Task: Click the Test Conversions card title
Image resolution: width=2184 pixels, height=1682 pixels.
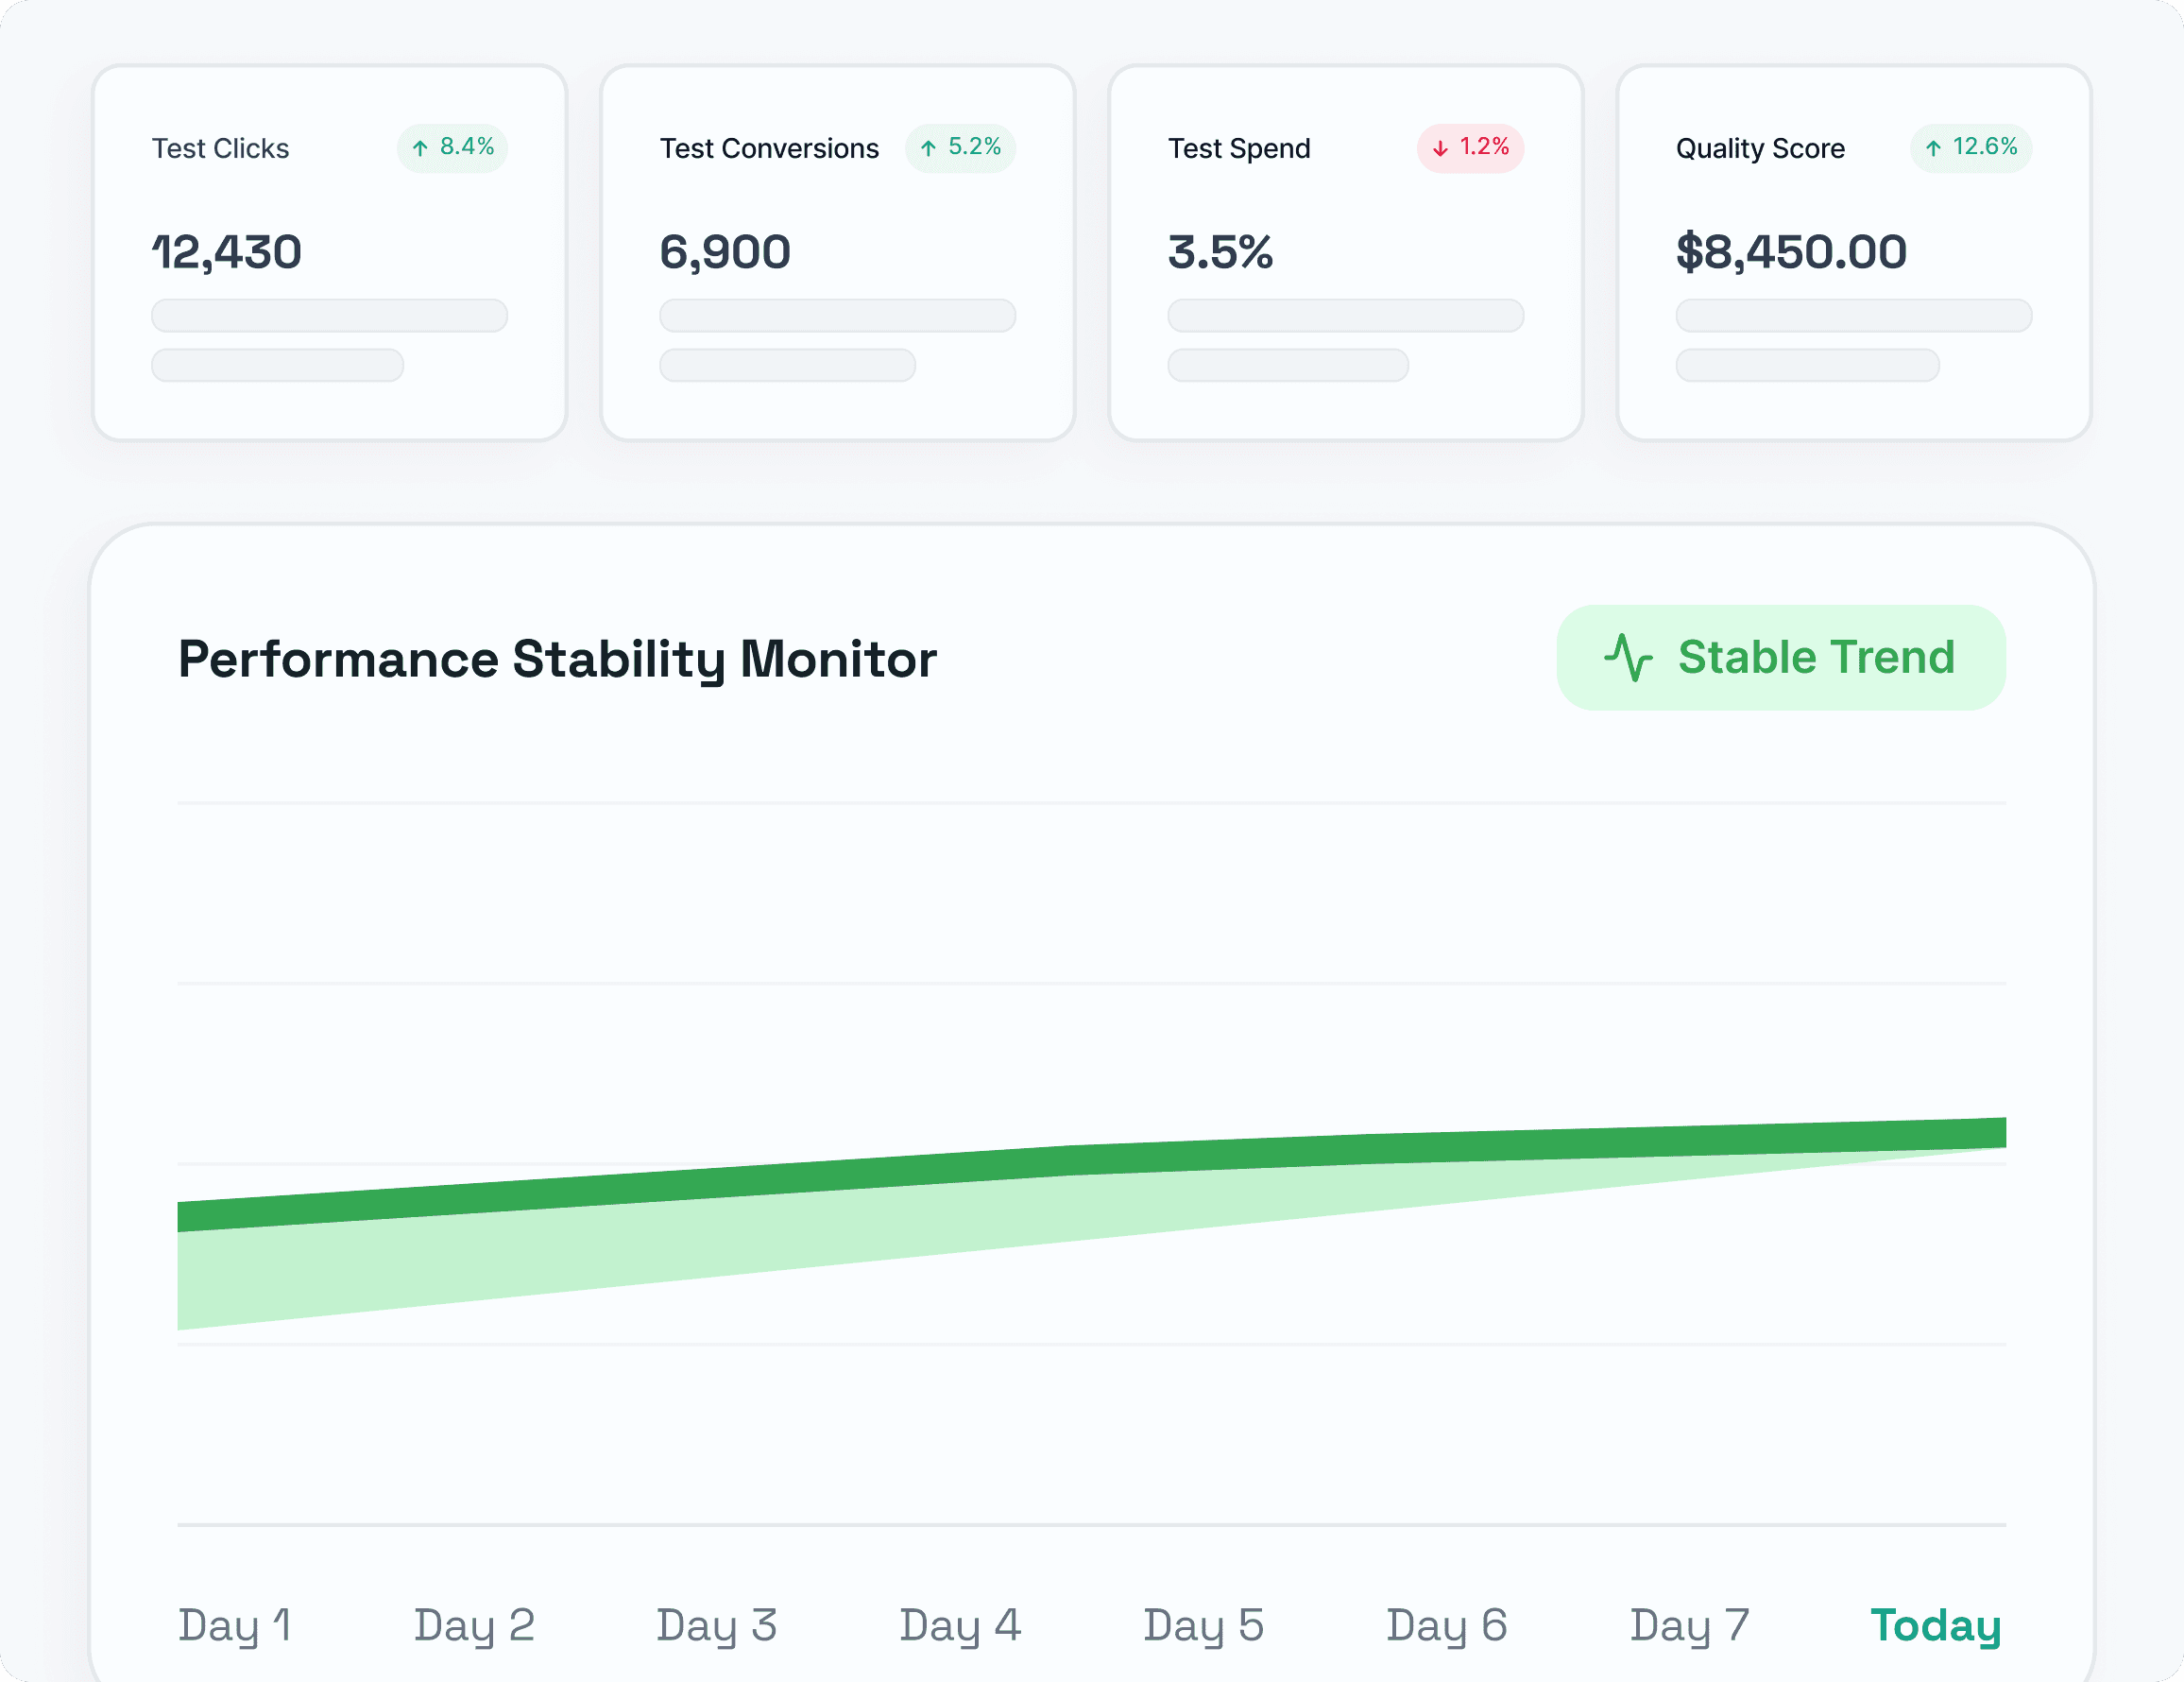Action: coord(769,149)
